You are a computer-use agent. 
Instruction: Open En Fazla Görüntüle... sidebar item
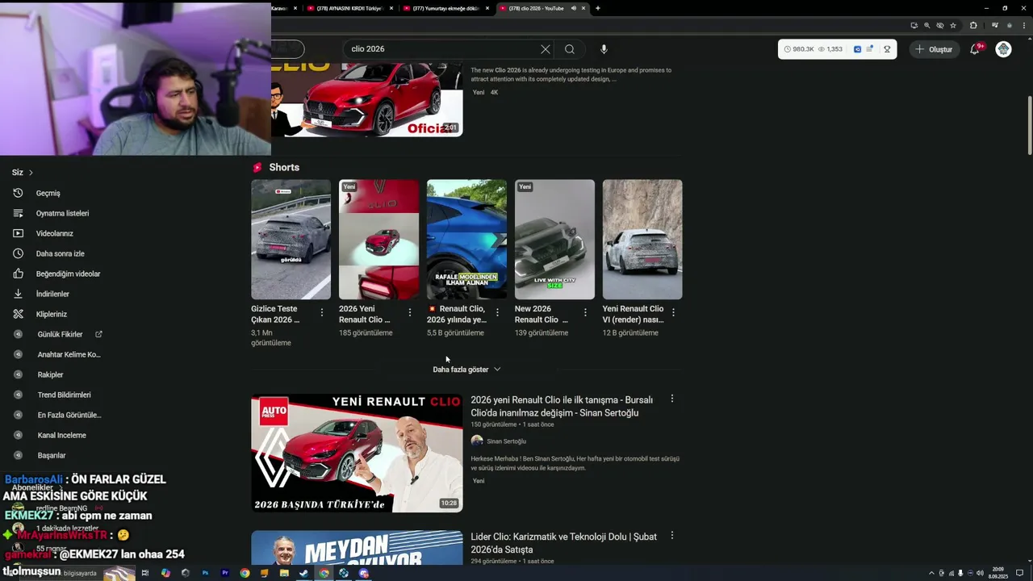coord(69,415)
